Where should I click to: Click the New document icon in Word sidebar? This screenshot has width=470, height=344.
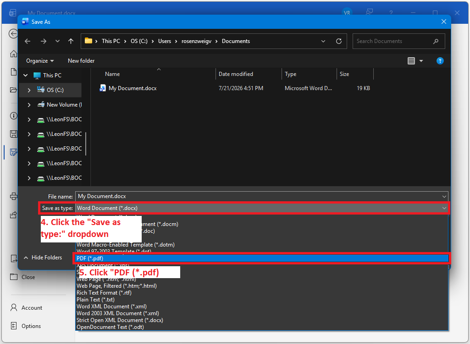(x=13, y=72)
